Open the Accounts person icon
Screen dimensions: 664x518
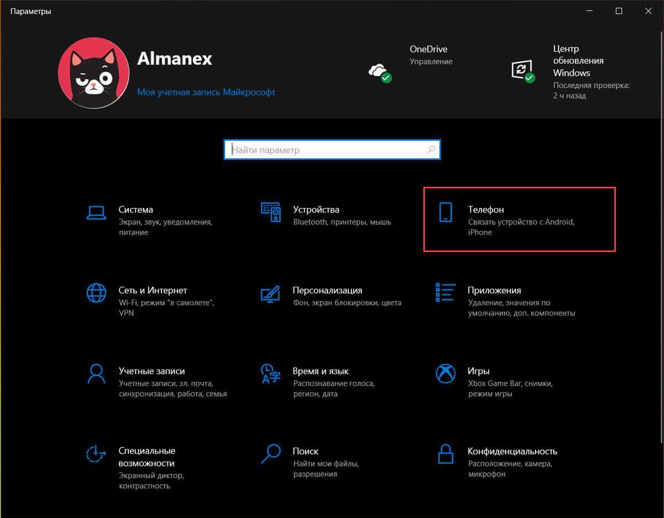pyautogui.click(x=96, y=374)
